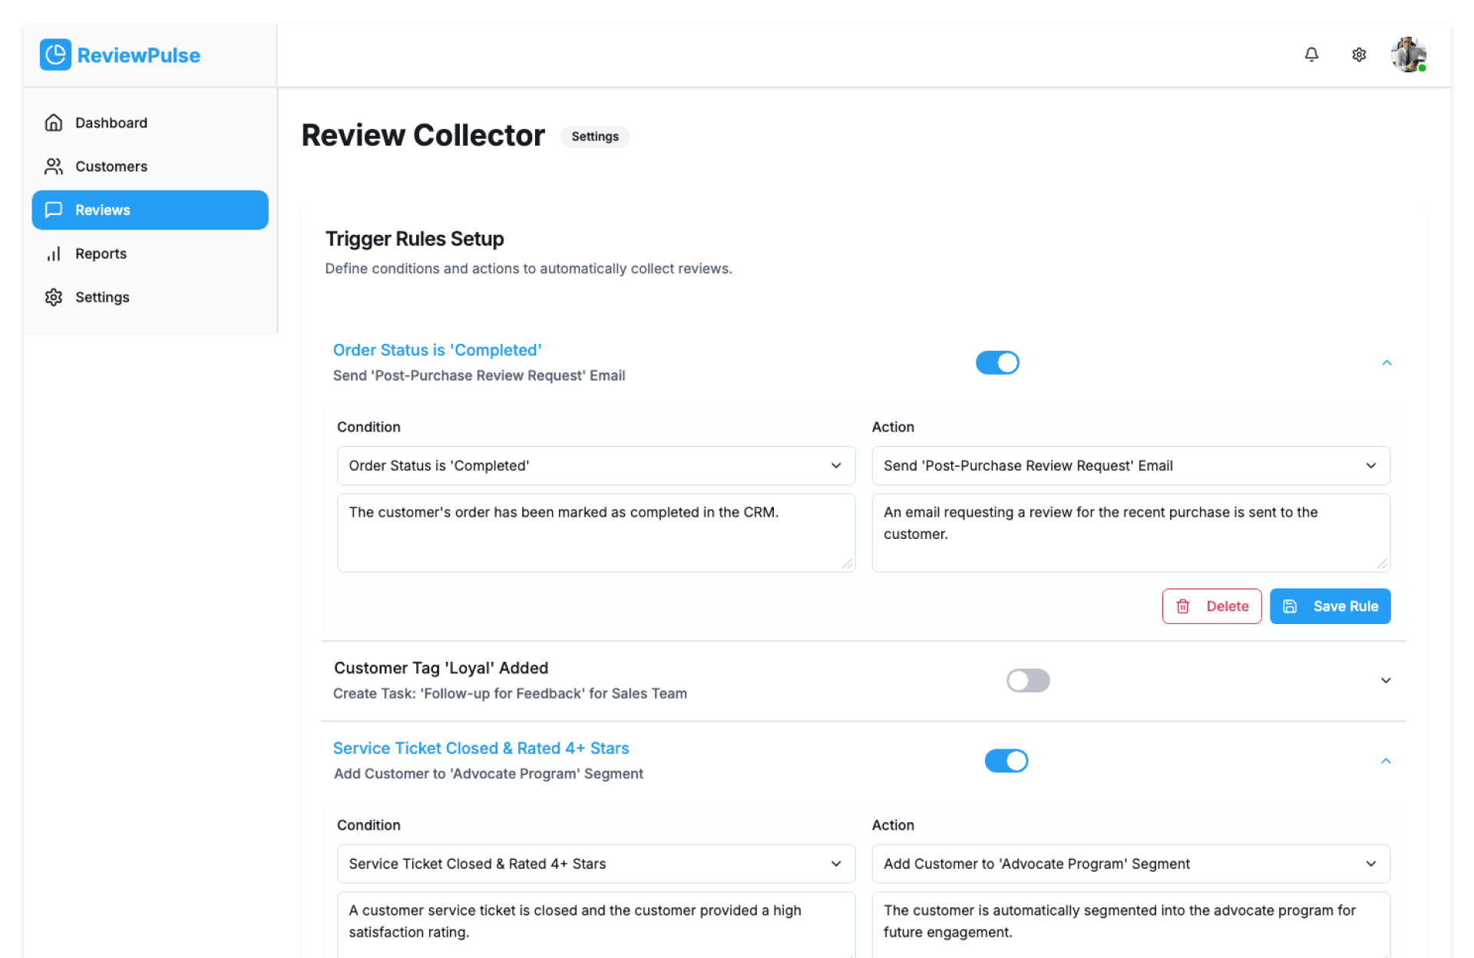Open notifications bell icon
Viewport: 1474px width, 958px height.
pyautogui.click(x=1311, y=55)
